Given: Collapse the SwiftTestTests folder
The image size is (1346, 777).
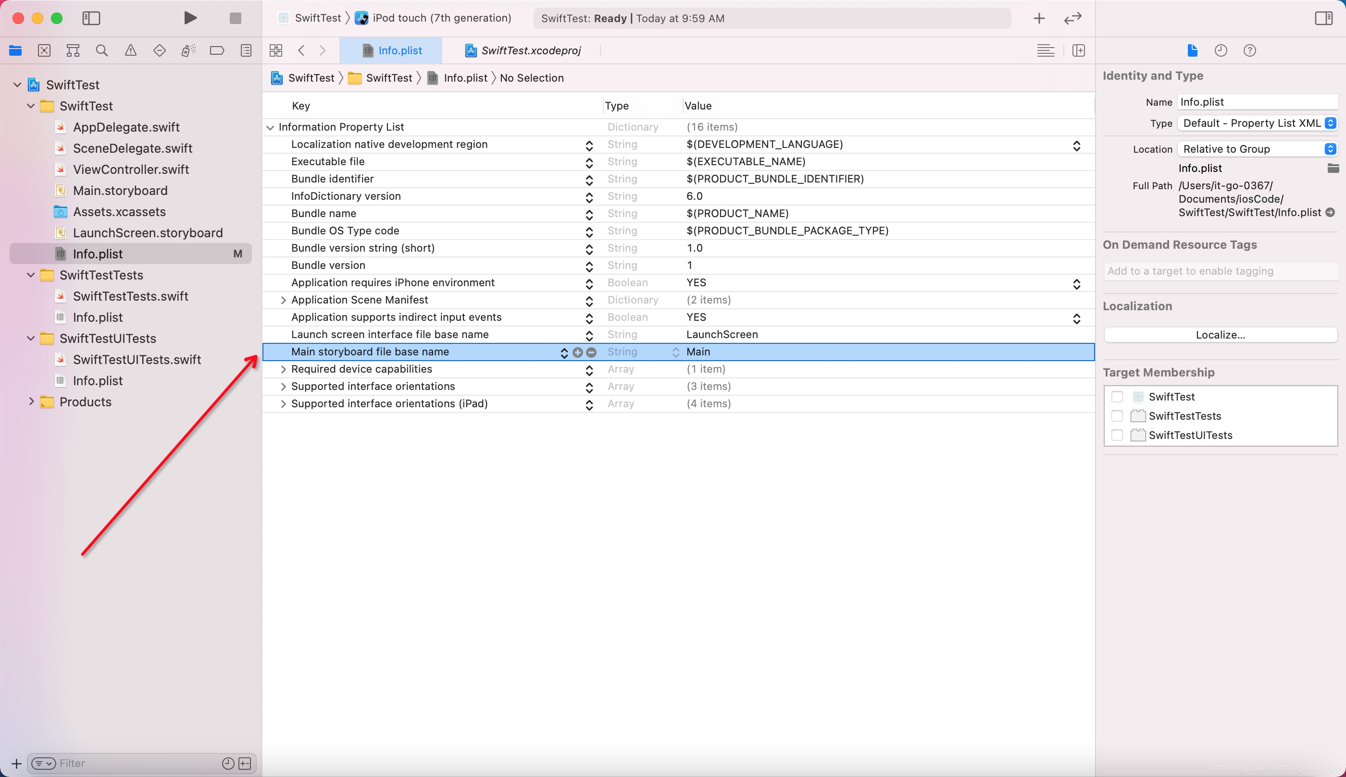Looking at the screenshot, I should [30, 275].
